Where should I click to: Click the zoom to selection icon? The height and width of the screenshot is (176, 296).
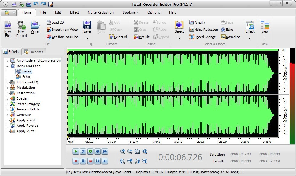click(x=137, y=152)
